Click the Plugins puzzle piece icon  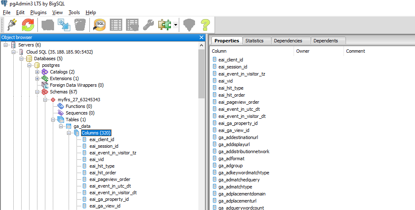click(x=164, y=25)
